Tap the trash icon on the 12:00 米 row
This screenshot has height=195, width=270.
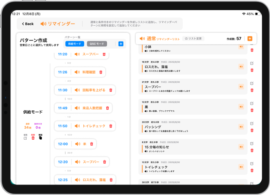coord(91,144)
